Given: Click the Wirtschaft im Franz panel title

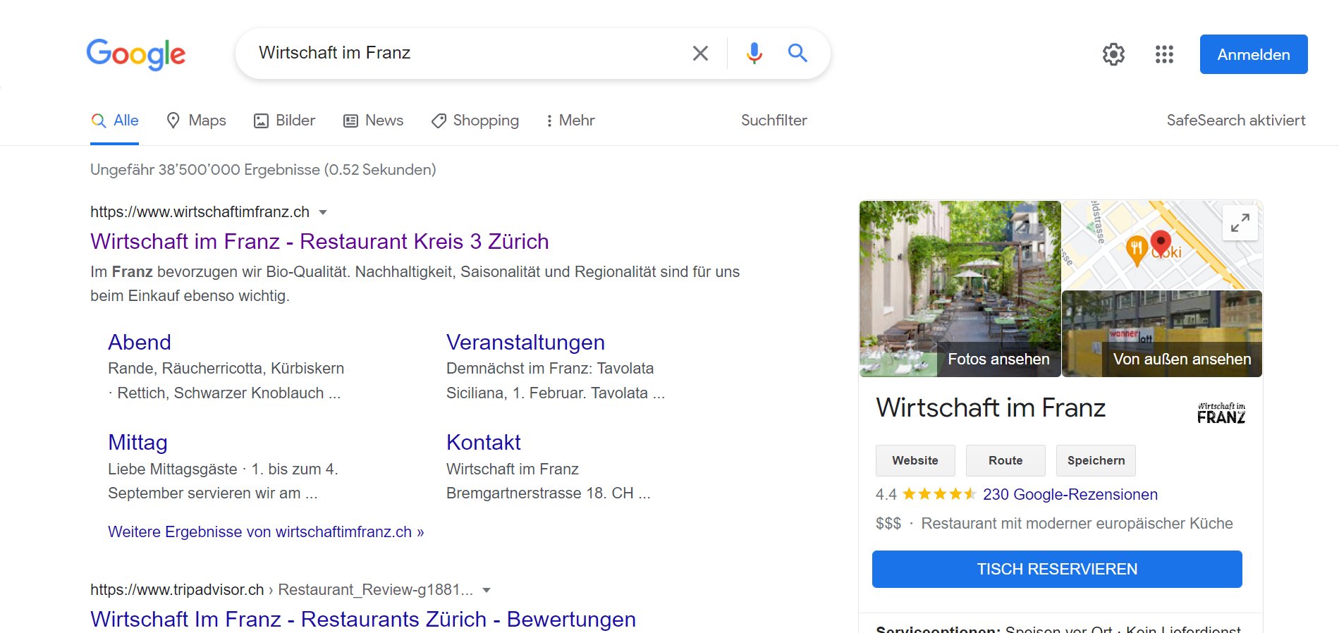Looking at the screenshot, I should [991, 408].
